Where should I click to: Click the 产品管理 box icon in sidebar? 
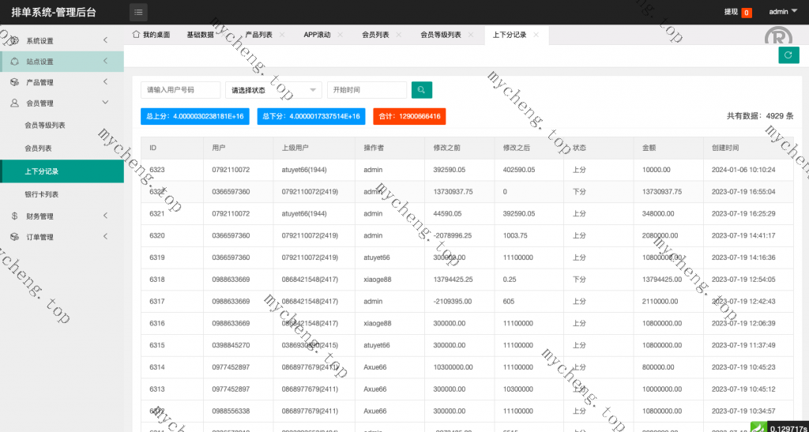(14, 82)
